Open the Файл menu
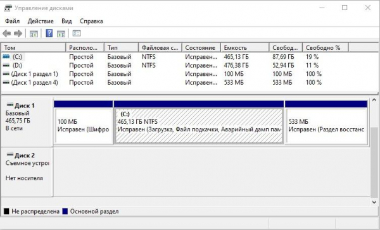This screenshot has width=380, height=230. pos(13,21)
